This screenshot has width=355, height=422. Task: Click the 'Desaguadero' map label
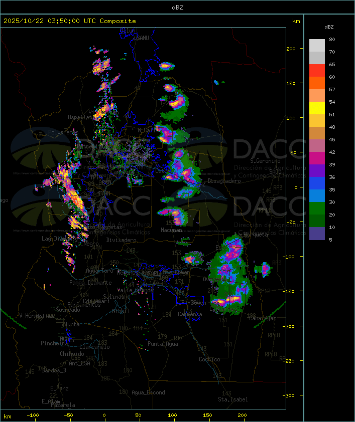(x=224, y=181)
